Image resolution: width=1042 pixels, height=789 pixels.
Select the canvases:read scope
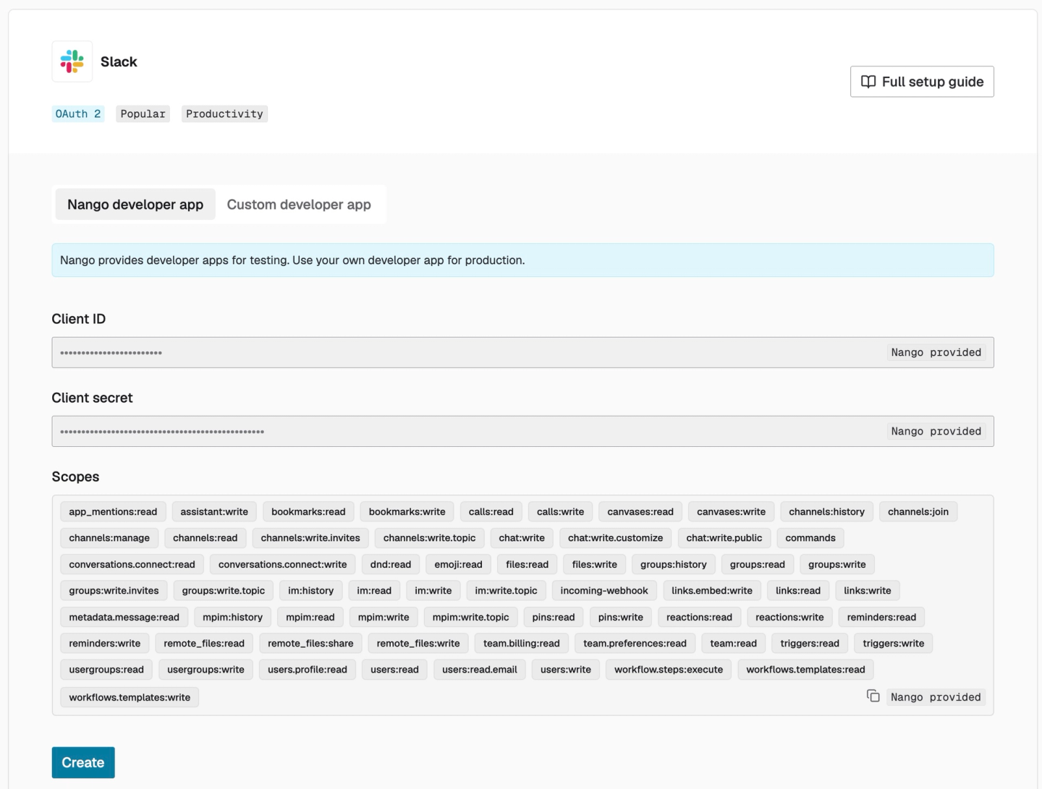(640, 512)
